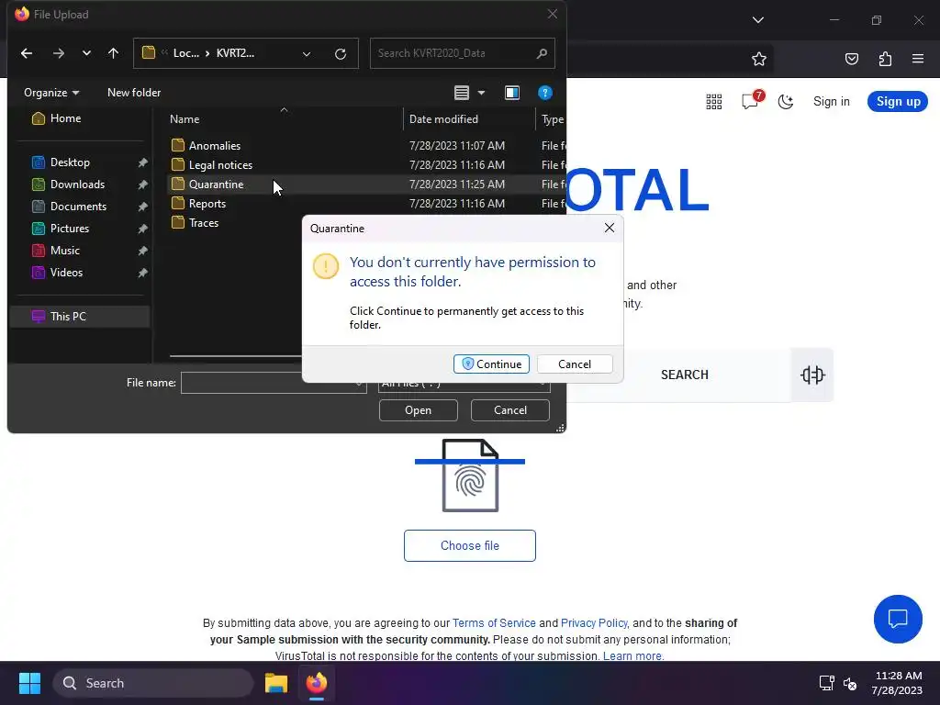Close the Quarantine dialog with the X
Viewport: 940px width, 705px height.
[x=610, y=228]
